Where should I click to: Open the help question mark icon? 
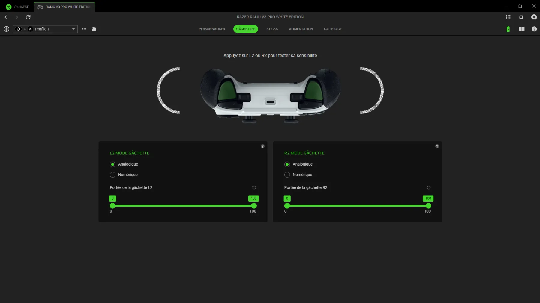point(534,29)
